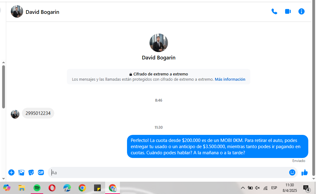Open more actions plus button in composer
This screenshot has height=194, width=316.
tap(11, 172)
